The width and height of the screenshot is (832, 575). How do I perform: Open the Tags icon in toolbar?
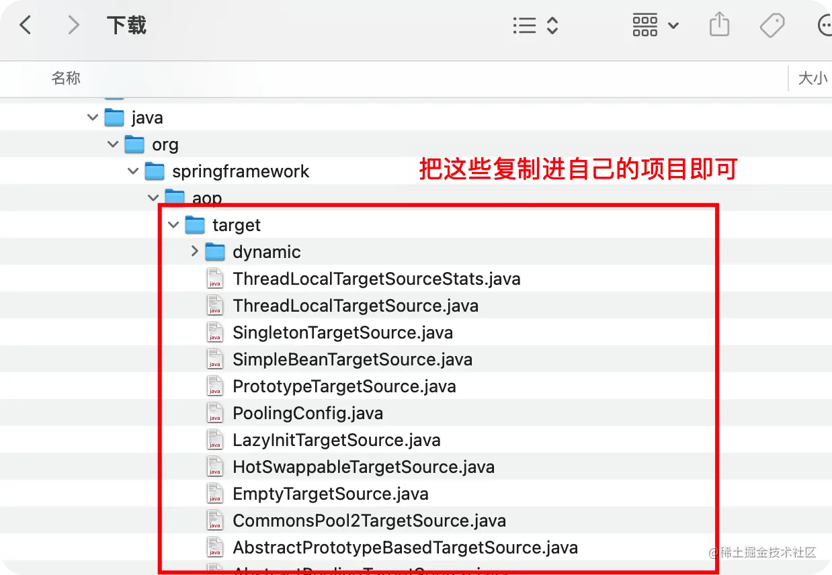tap(772, 26)
